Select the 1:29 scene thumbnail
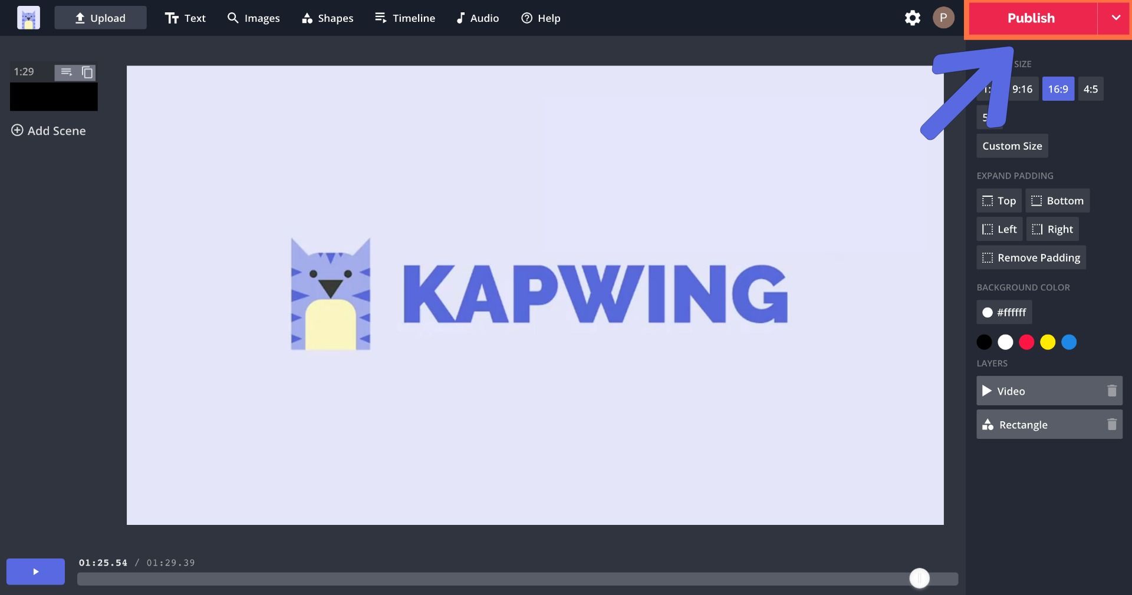This screenshot has width=1132, height=595. (54, 97)
